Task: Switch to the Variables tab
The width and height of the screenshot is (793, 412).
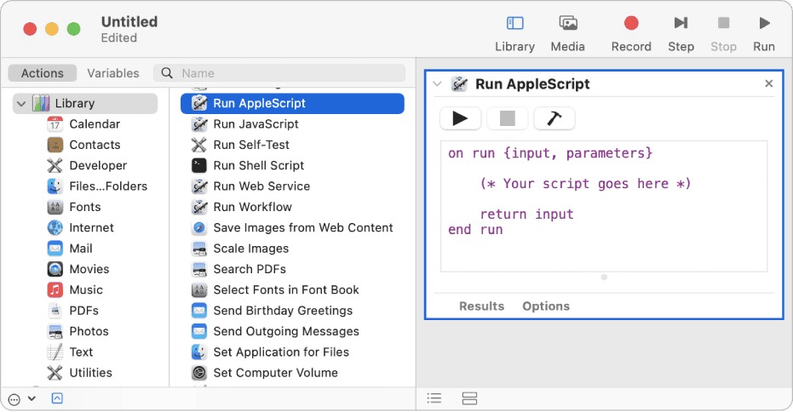Action: pyautogui.click(x=112, y=73)
